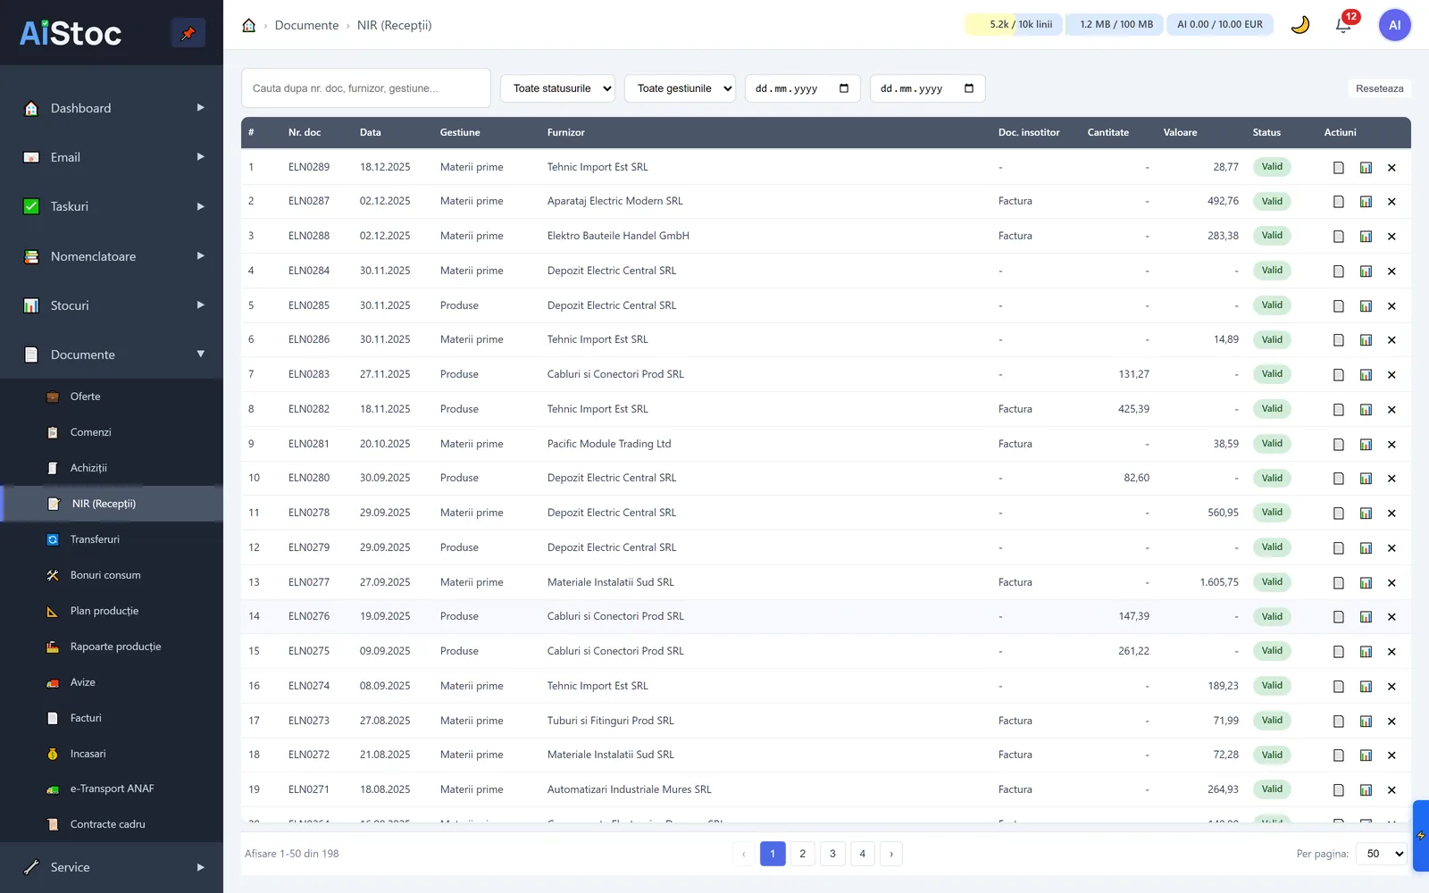Delete row ELN0288 with the X icon
The height and width of the screenshot is (893, 1429).
(1391, 237)
